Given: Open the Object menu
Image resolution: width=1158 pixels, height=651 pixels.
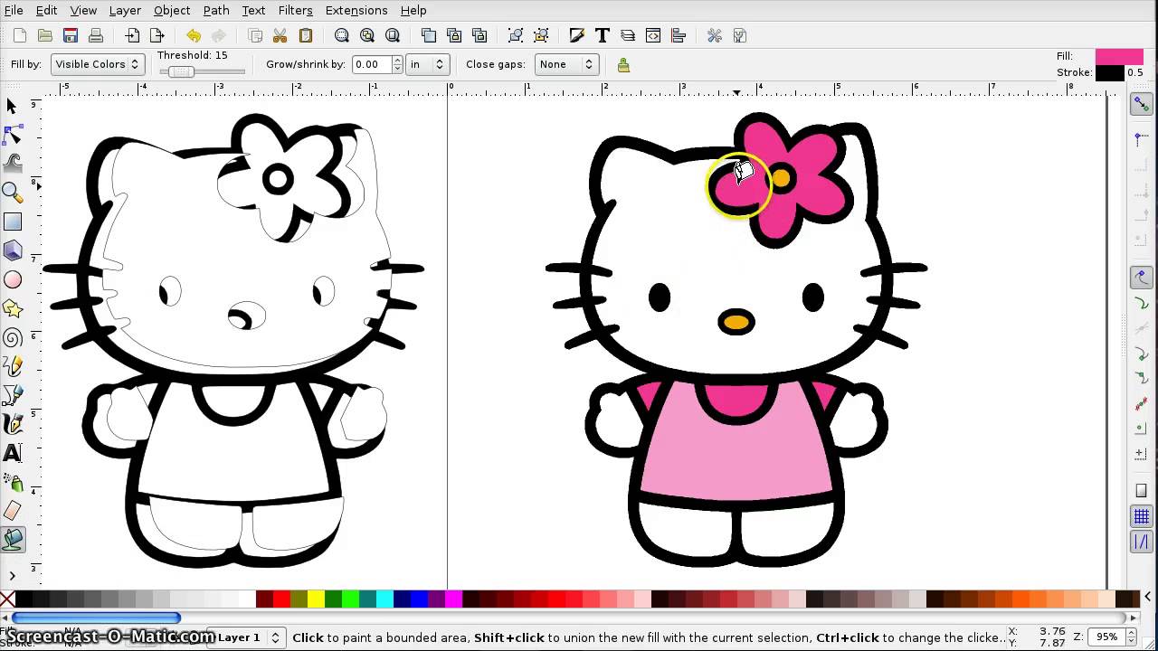Looking at the screenshot, I should (172, 10).
